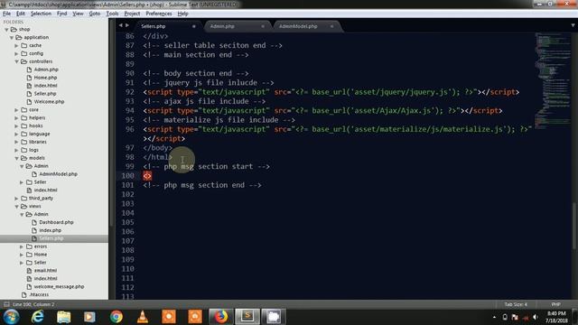Open the Preferences menu
The width and height of the screenshot is (578, 325).
coord(159,14)
